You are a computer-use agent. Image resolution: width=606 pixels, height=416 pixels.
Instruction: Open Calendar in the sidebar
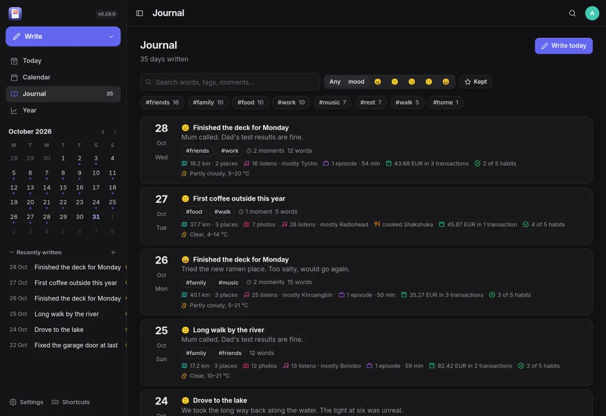coord(63,77)
